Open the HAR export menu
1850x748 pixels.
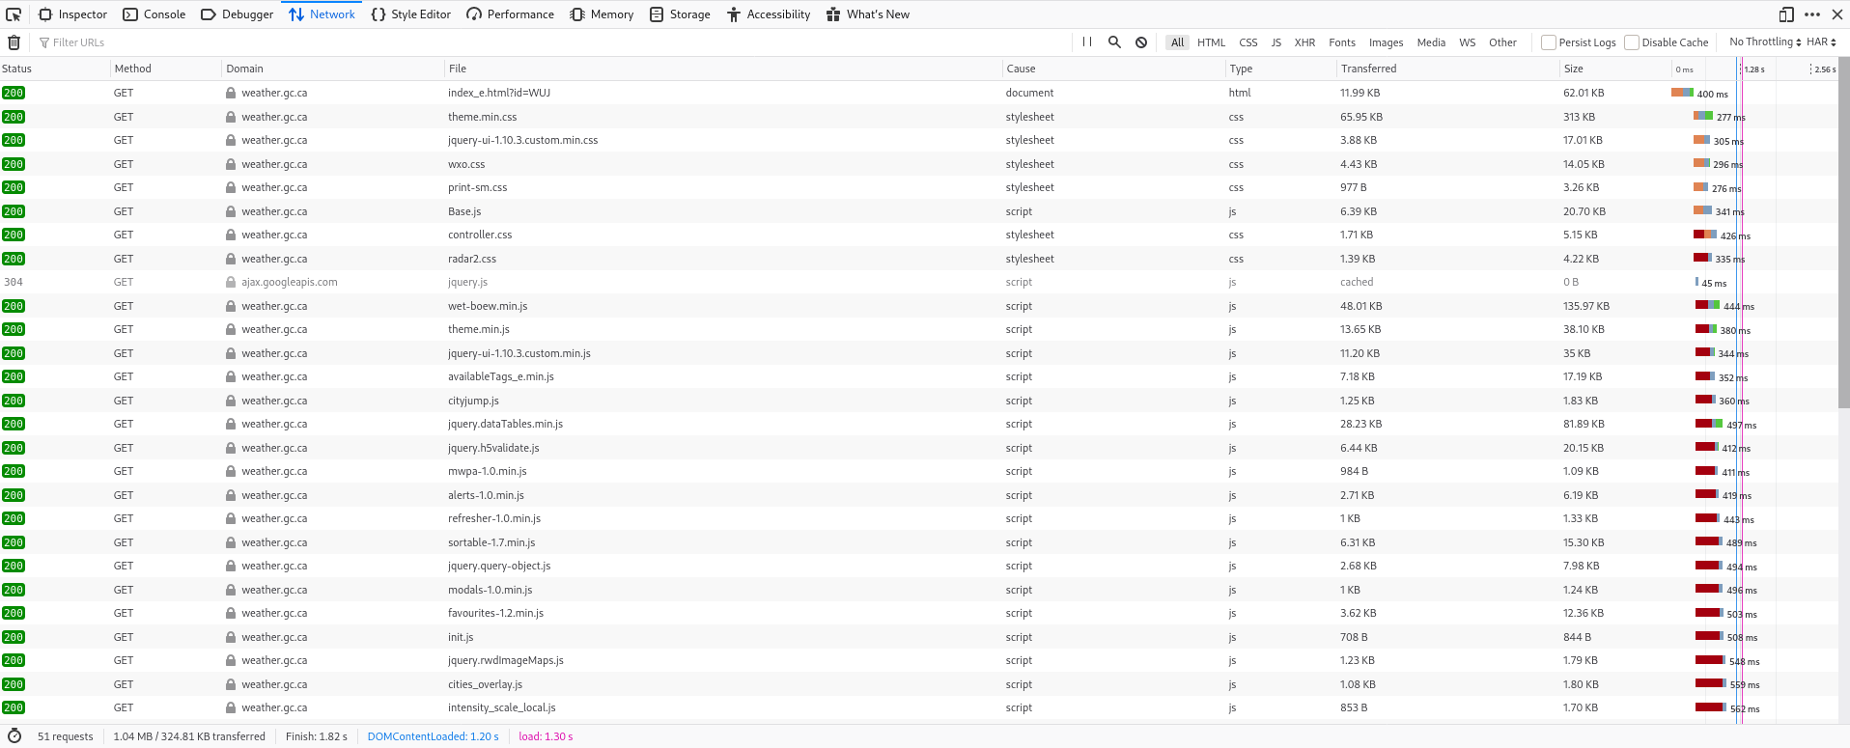[1821, 42]
